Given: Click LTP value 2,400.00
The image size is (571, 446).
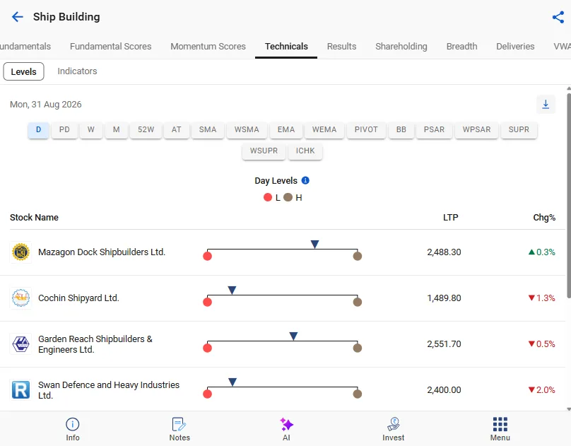Looking at the screenshot, I should [x=444, y=389].
